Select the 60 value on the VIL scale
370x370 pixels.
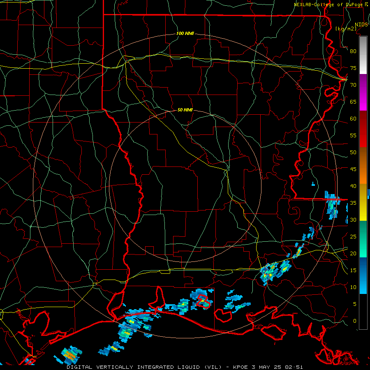353,119
